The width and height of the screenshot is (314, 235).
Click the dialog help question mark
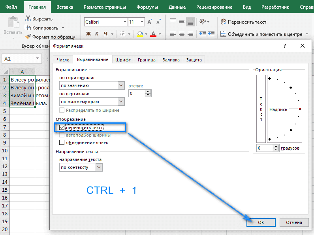click(x=285, y=46)
